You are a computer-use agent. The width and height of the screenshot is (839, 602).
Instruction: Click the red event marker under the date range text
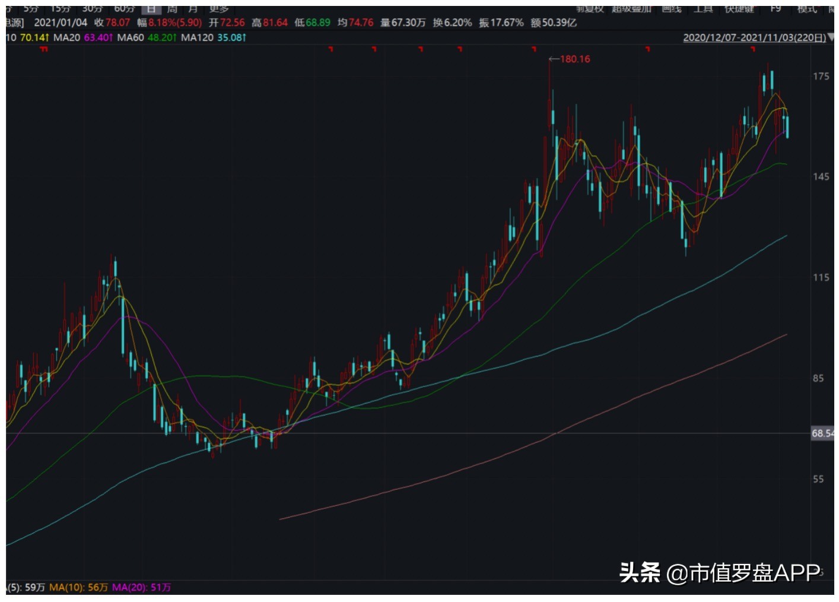[753, 49]
